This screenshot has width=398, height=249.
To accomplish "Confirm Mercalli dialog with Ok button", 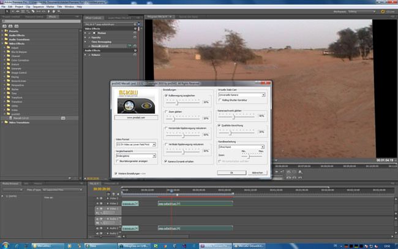I will pos(231,172).
